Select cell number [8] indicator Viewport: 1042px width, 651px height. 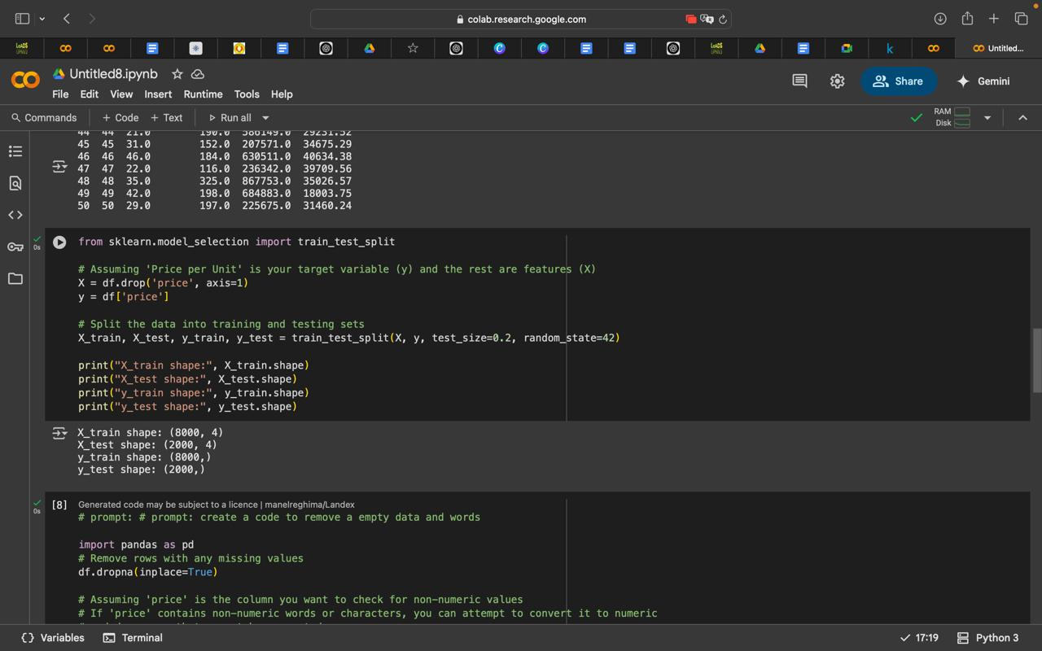59,505
